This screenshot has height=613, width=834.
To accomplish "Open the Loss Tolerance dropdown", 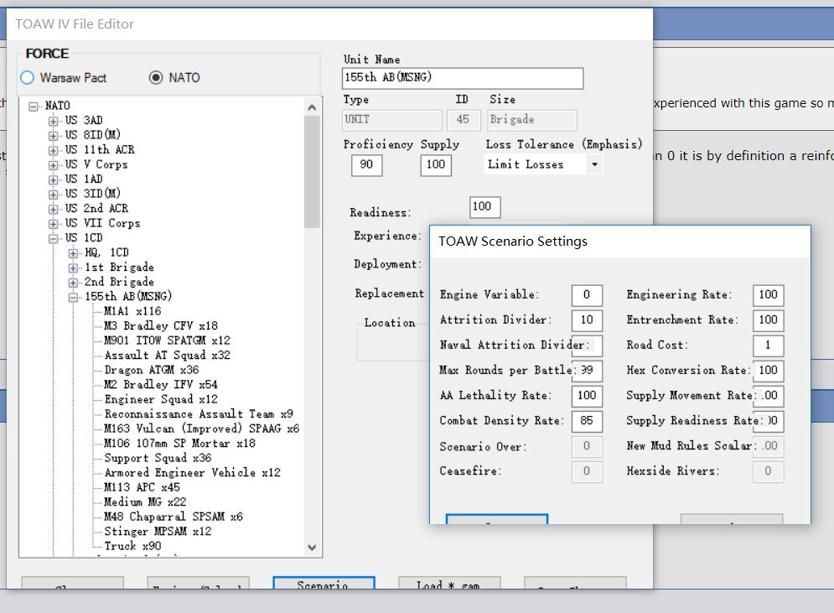I will pyautogui.click(x=594, y=165).
